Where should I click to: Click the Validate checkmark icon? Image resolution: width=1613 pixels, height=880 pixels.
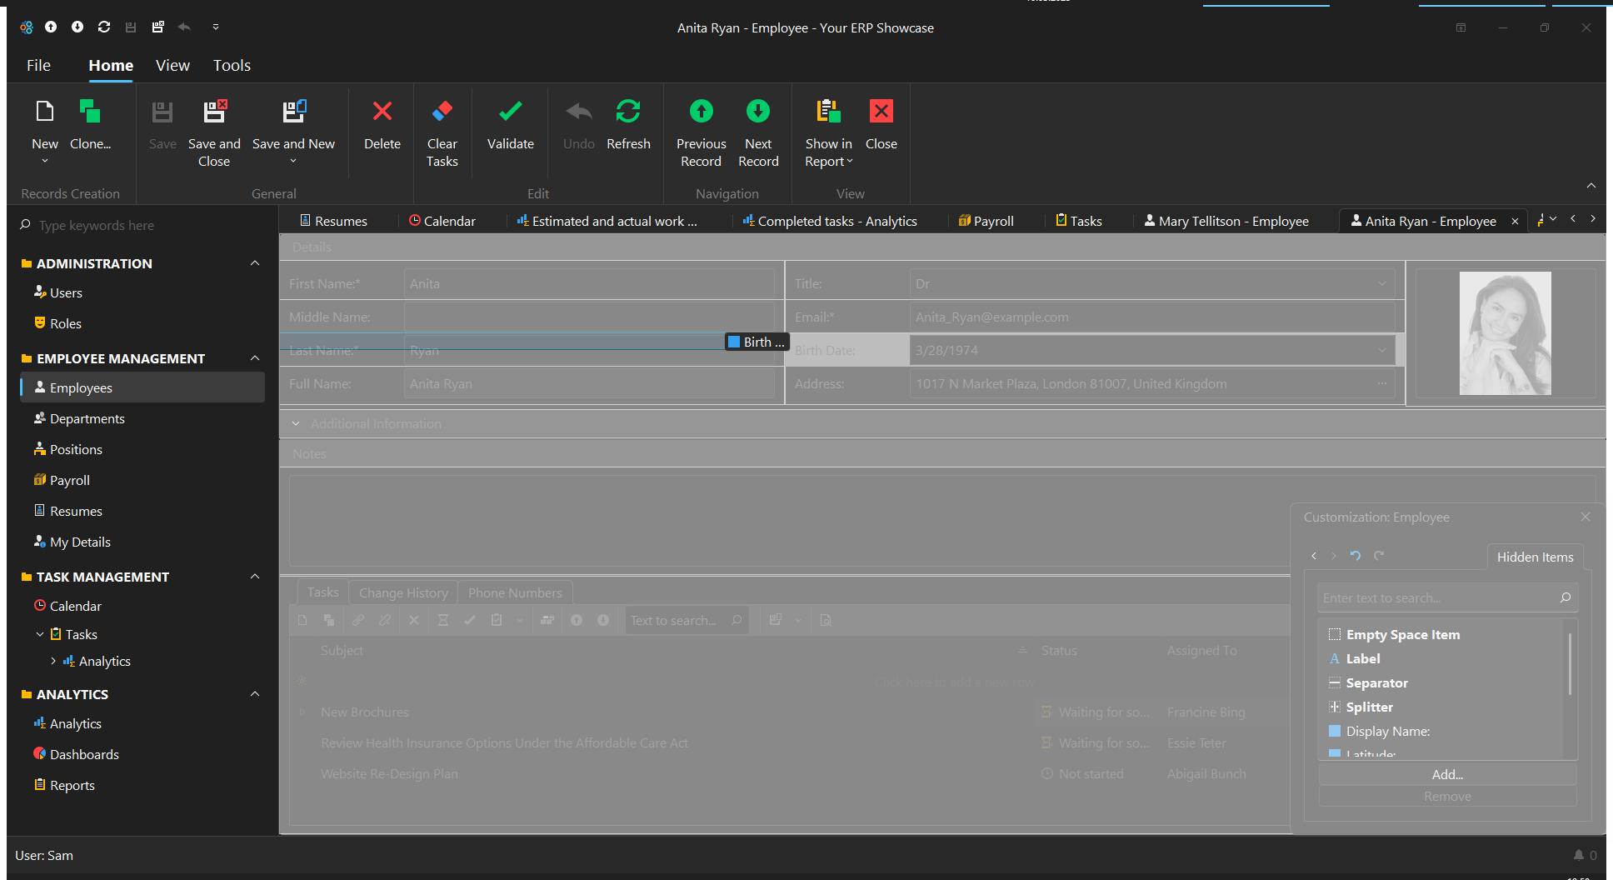click(510, 112)
